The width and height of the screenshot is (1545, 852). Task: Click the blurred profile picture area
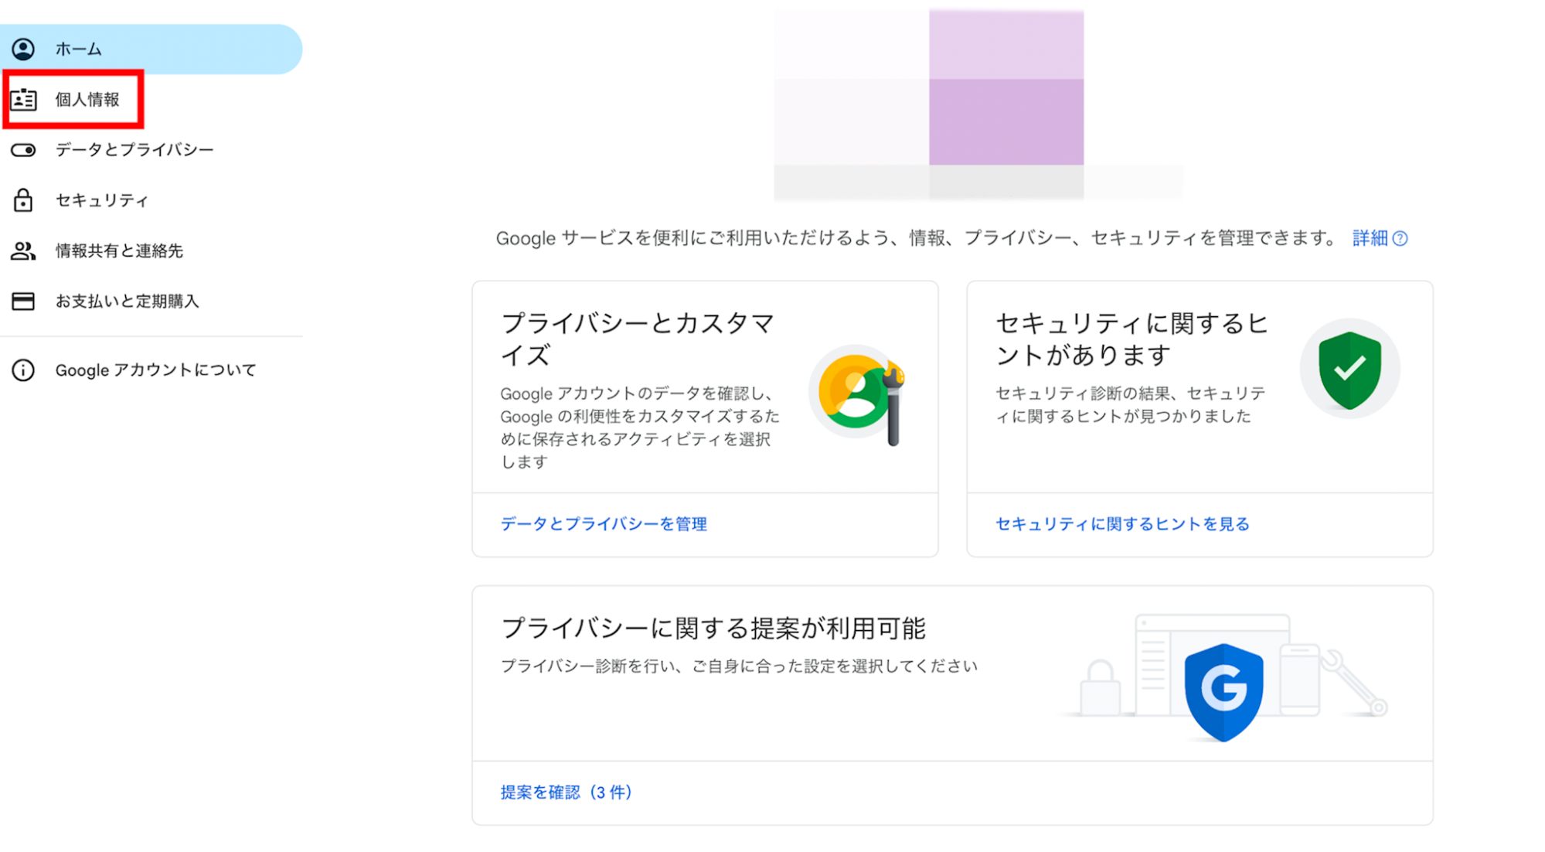tap(978, 104)
